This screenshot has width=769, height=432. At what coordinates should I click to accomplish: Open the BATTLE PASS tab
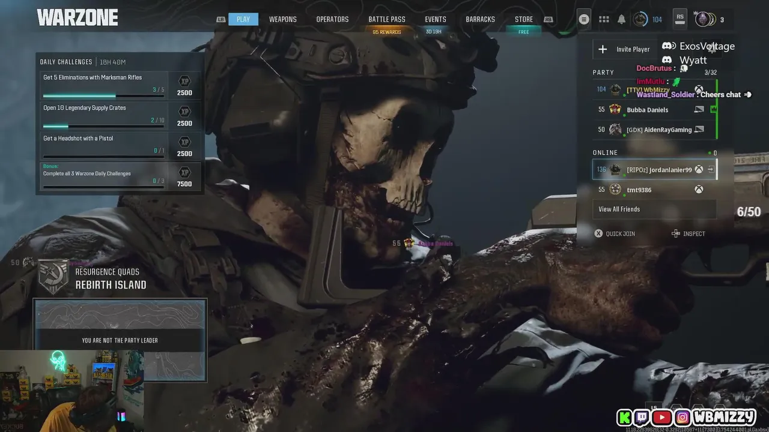(x=387, y=19)
